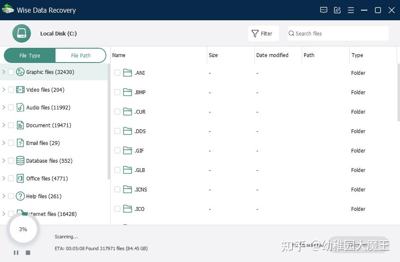Click the Video files film icon
400x262 pixels.
point(20,90)
